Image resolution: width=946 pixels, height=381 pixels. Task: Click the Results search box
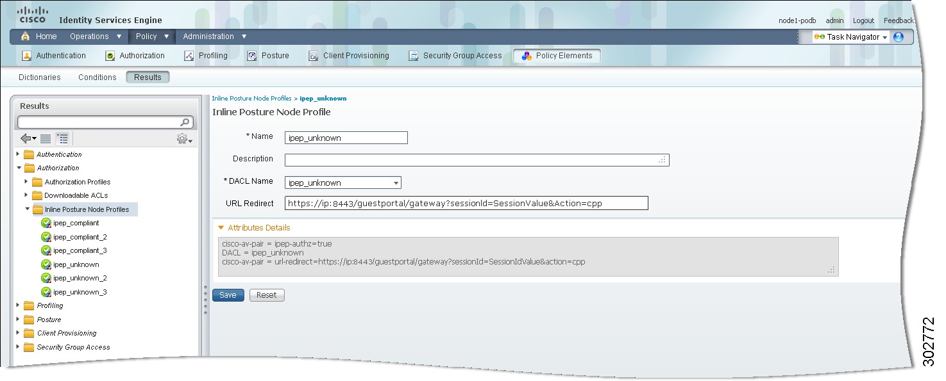tap(105, 122)
